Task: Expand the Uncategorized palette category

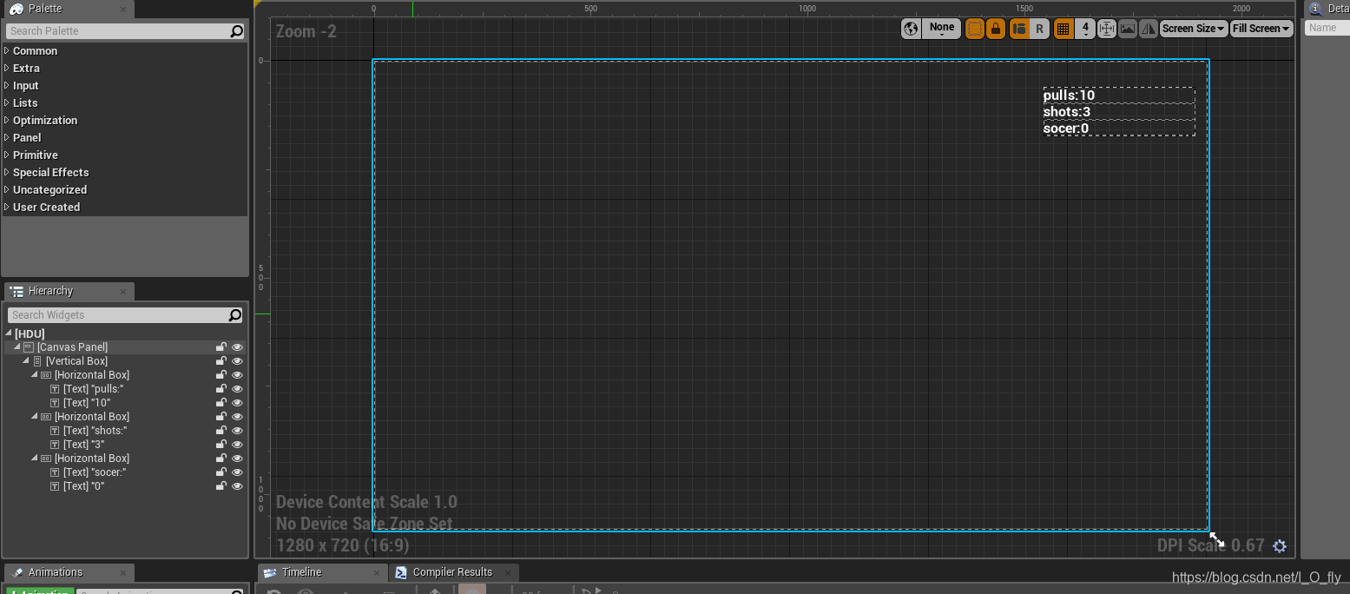Action: point(7,189)
